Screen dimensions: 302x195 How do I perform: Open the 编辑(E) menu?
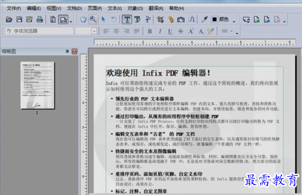coord(34,8)
